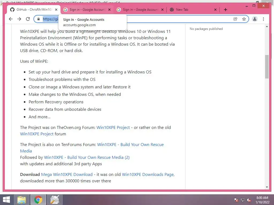Click the scrollbar down arrow
274x205 pixels.
[267, 187]
